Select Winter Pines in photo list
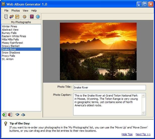155x139 pixels. point(21,26)
